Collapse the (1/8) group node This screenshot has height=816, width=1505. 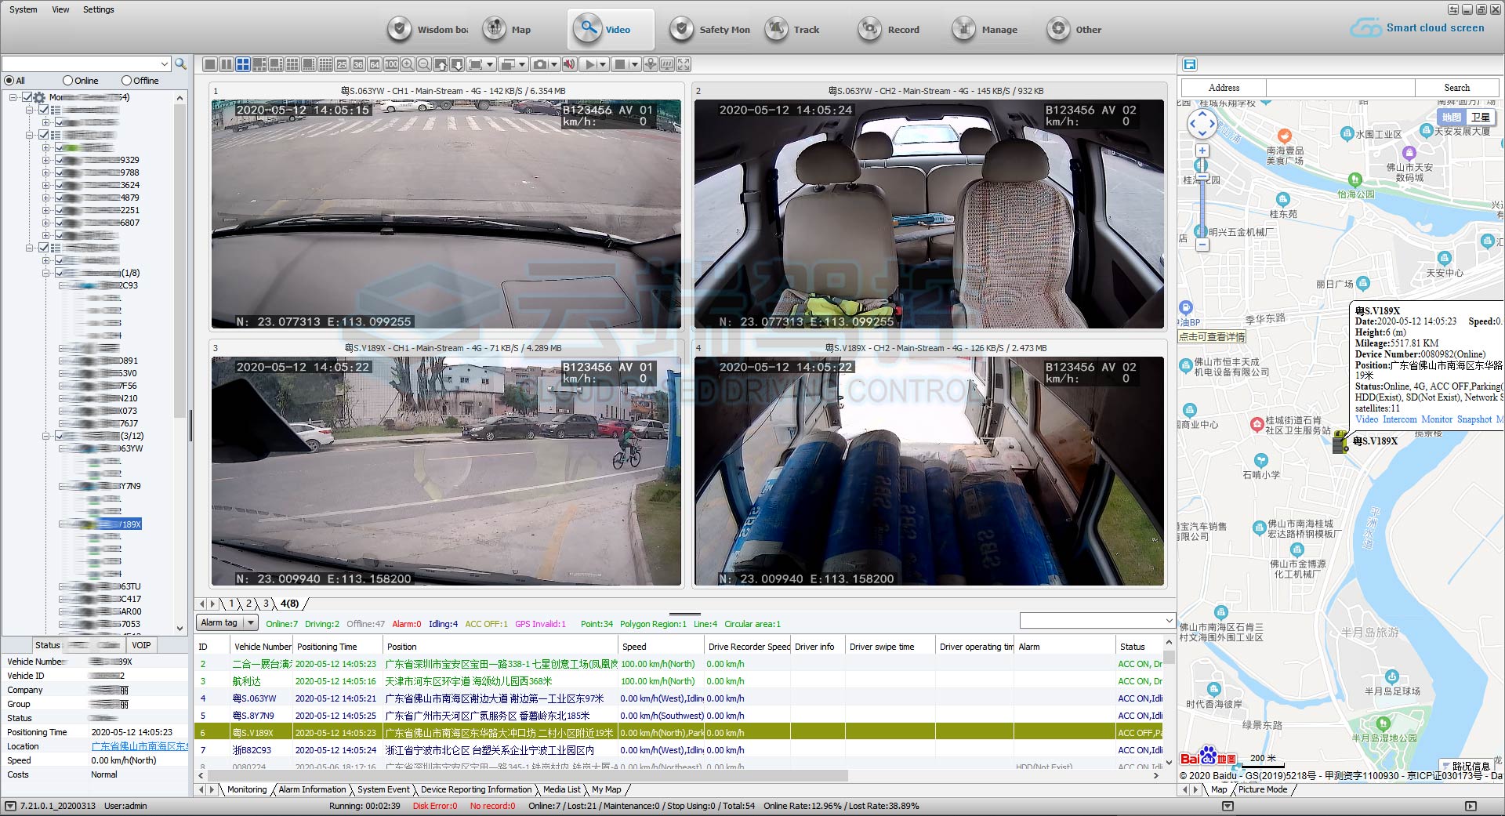(45, 273)
